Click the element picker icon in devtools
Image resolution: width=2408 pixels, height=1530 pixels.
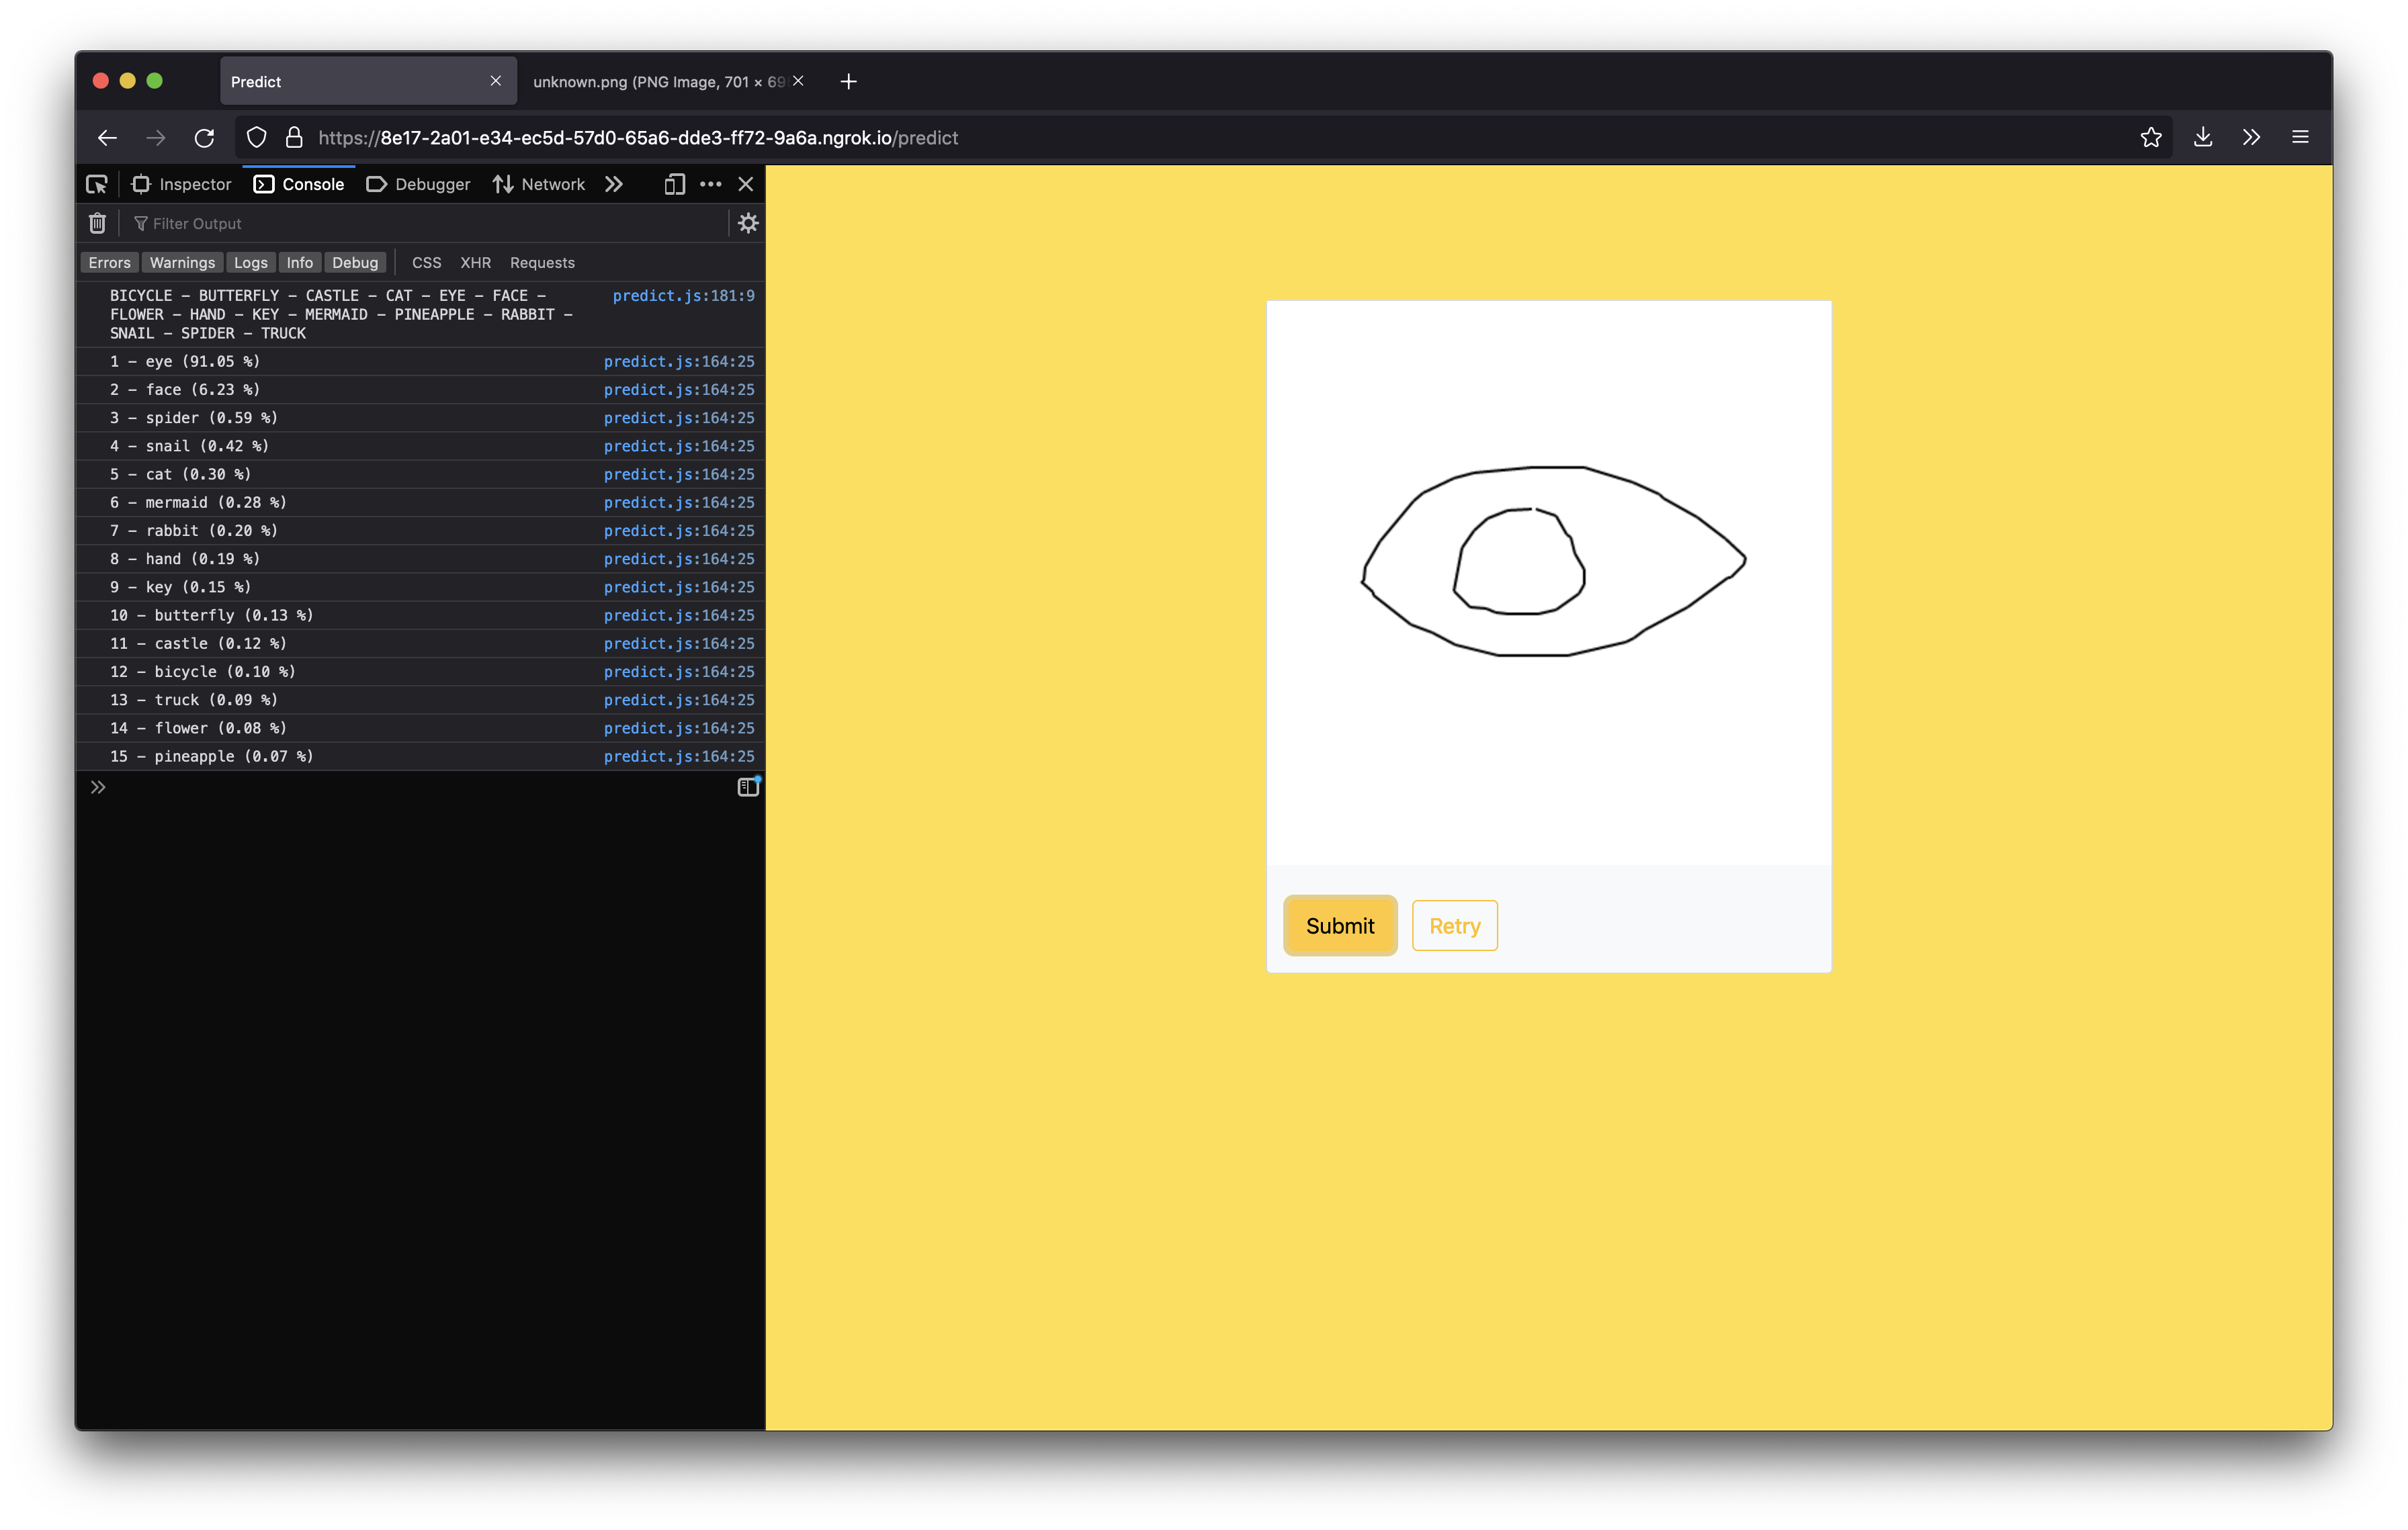point(97,184)
